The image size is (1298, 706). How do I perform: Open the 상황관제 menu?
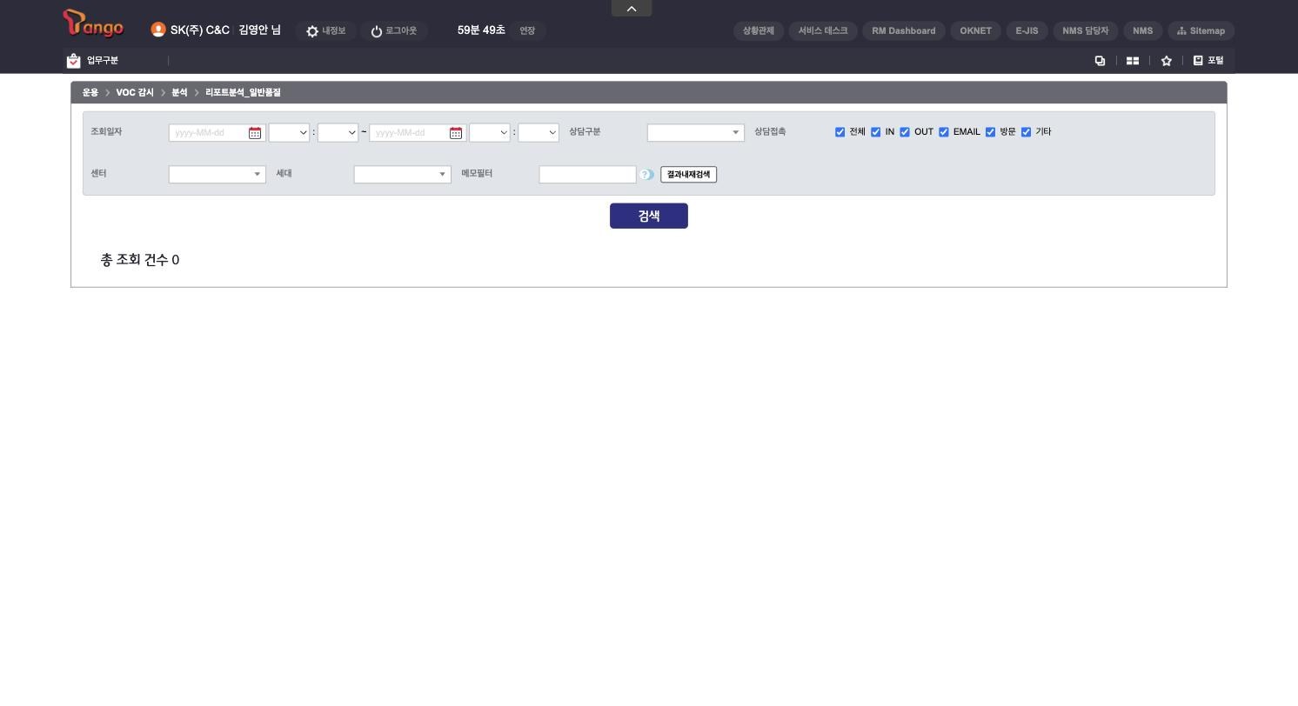click(759, 30)
